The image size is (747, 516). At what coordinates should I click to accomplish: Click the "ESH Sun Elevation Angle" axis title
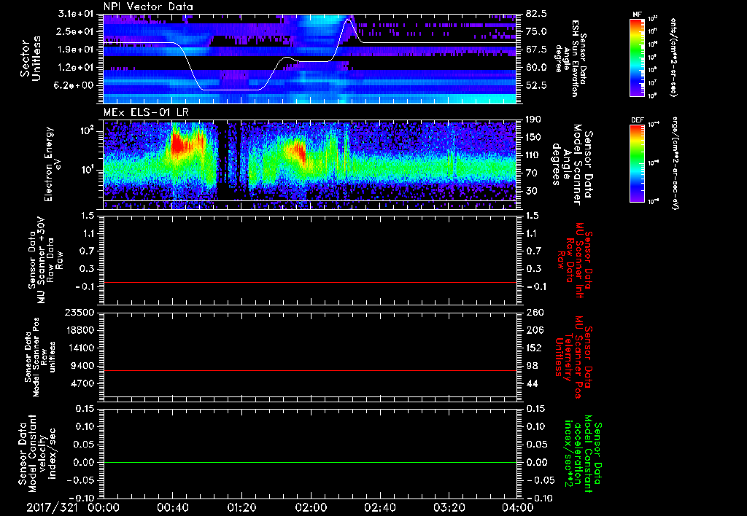(x=570, y=58)
